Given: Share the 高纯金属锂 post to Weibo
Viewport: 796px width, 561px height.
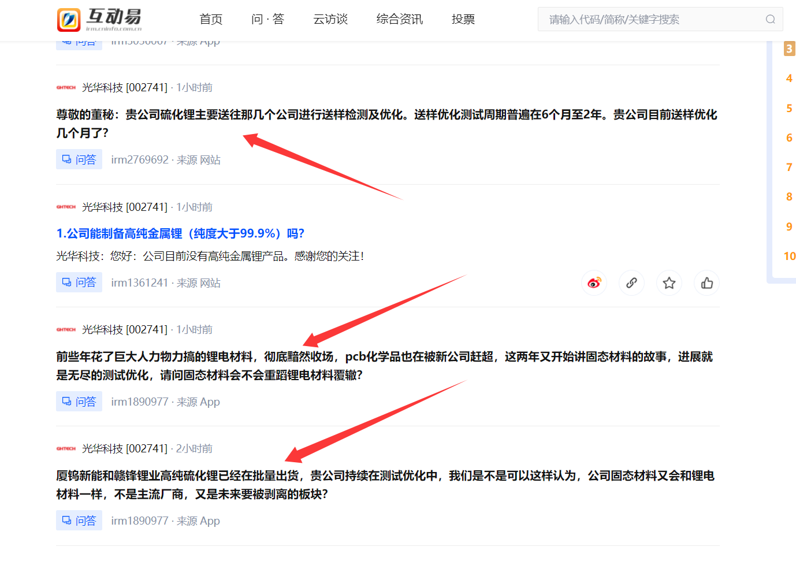Looking at the screenshot, I should click(594, 283).
